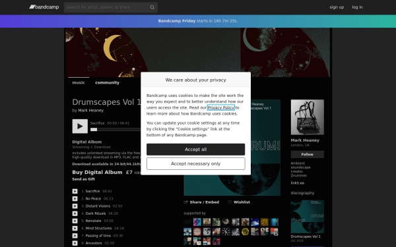Open the Reinstate track title
The image size is (396, 247).
[x=93, y=221]
